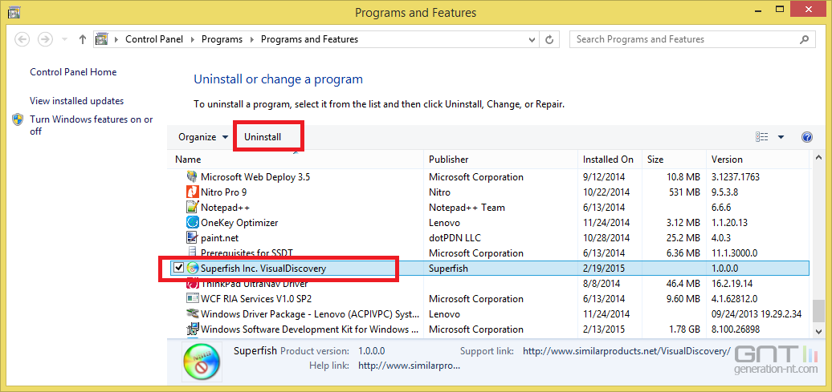Click the Uninstall button

click(x=263, y=137)
